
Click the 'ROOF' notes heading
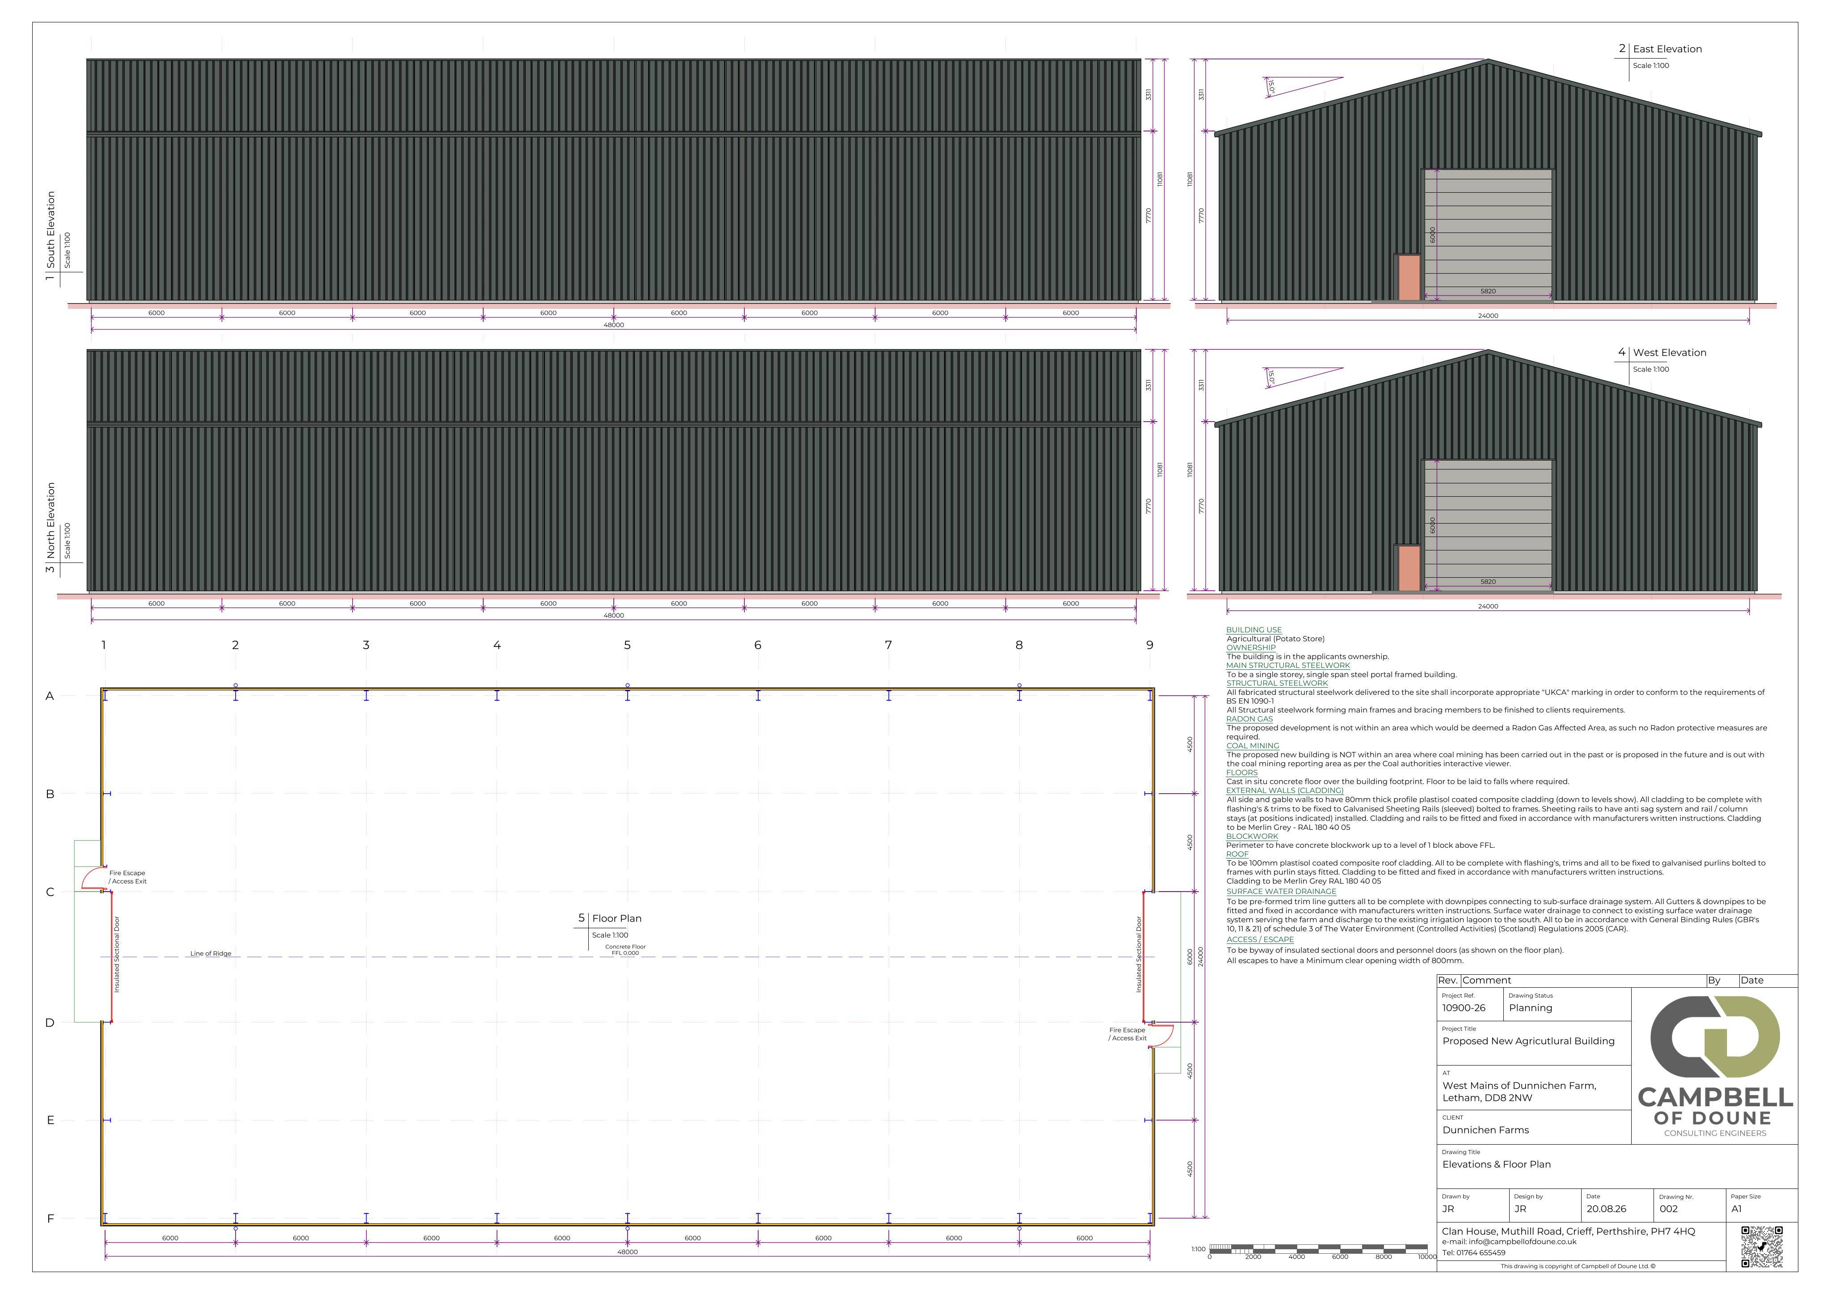(x=1237, y=854)
